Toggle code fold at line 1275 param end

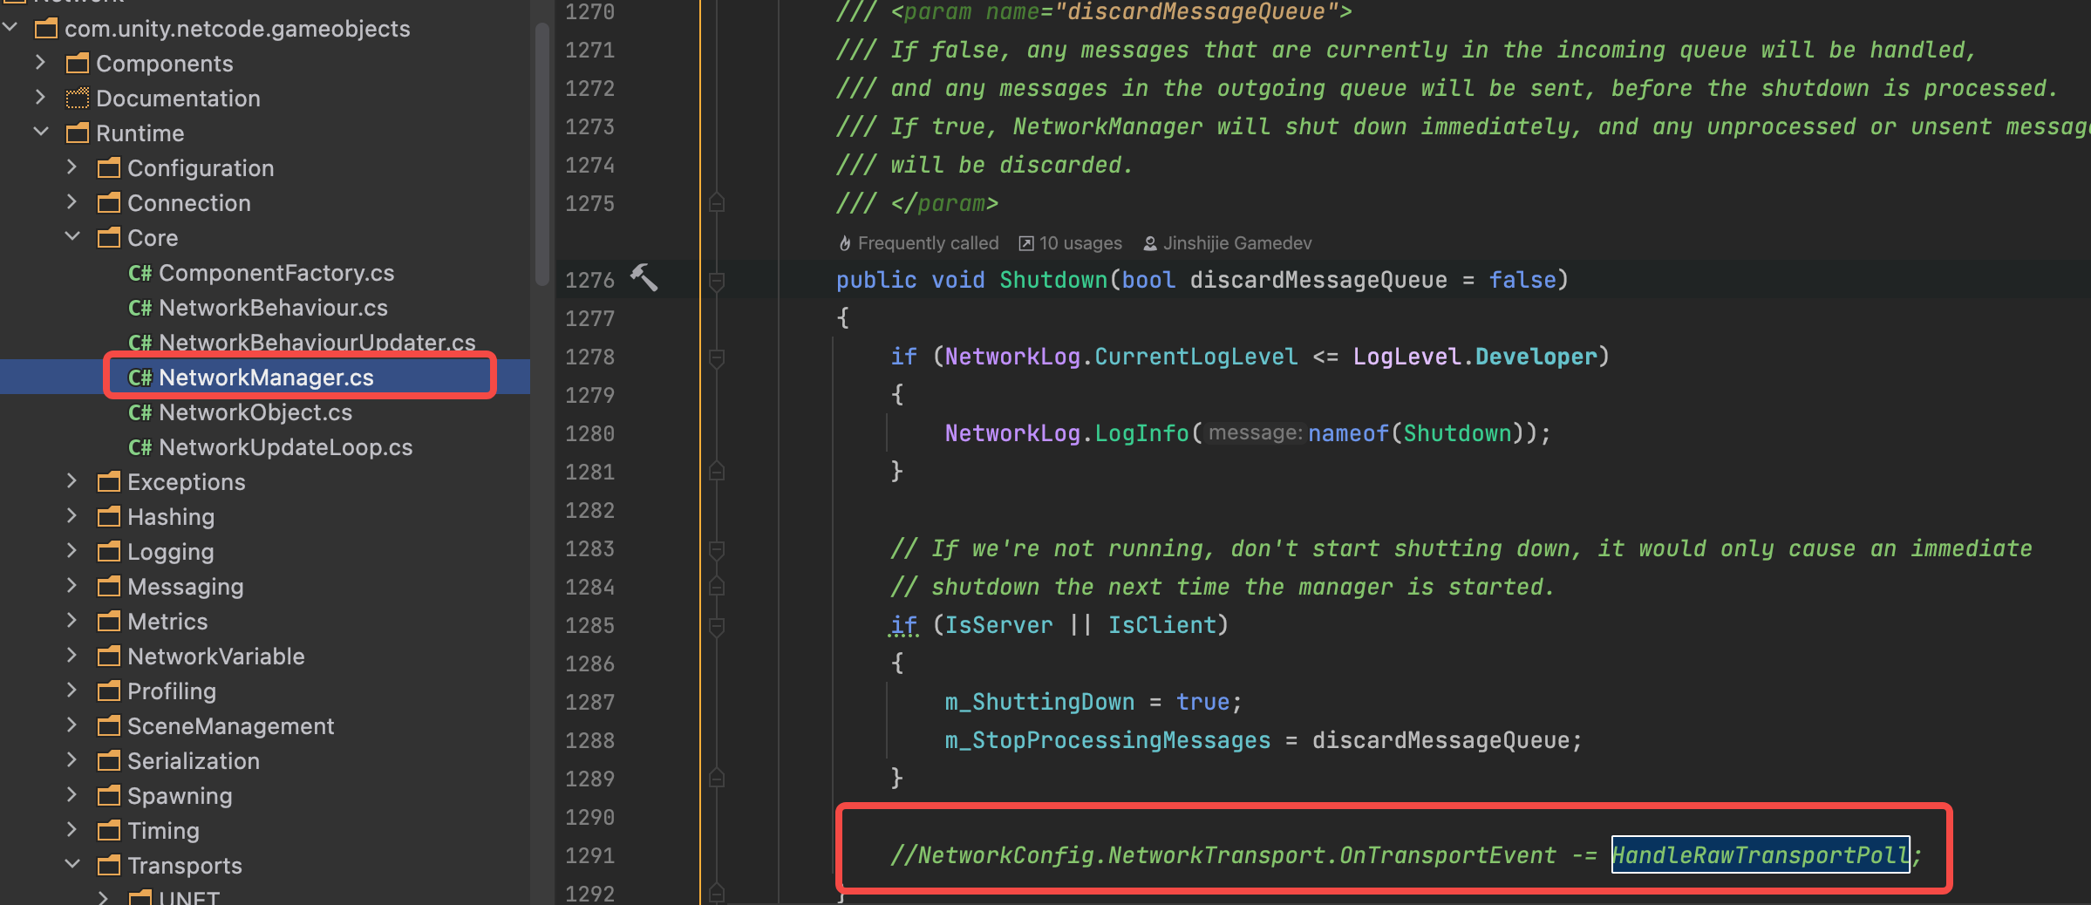pos(717,203)
